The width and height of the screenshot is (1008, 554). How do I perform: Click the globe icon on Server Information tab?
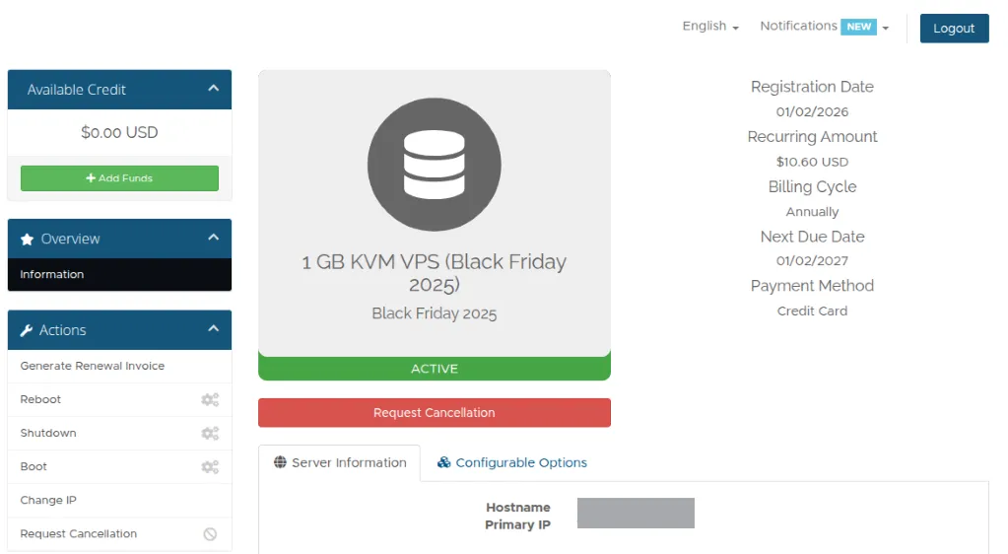point(280,462)
